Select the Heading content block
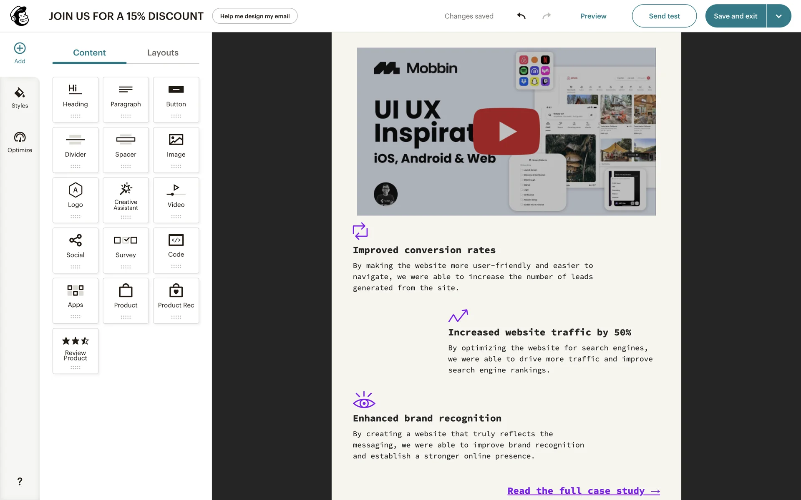This screenshot has width=801, height=500. tap(76, 99)
